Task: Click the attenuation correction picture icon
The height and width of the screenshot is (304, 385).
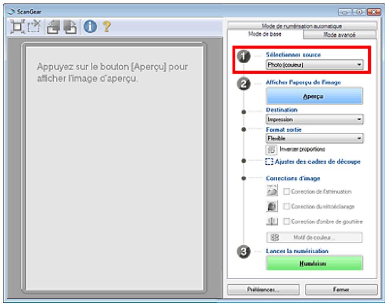Action: (272, 191)
